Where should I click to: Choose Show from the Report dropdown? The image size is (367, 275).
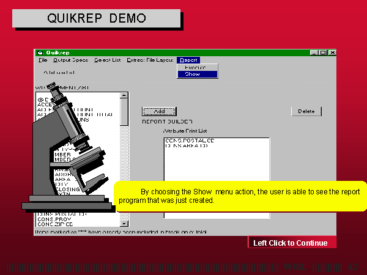[193, 74]
